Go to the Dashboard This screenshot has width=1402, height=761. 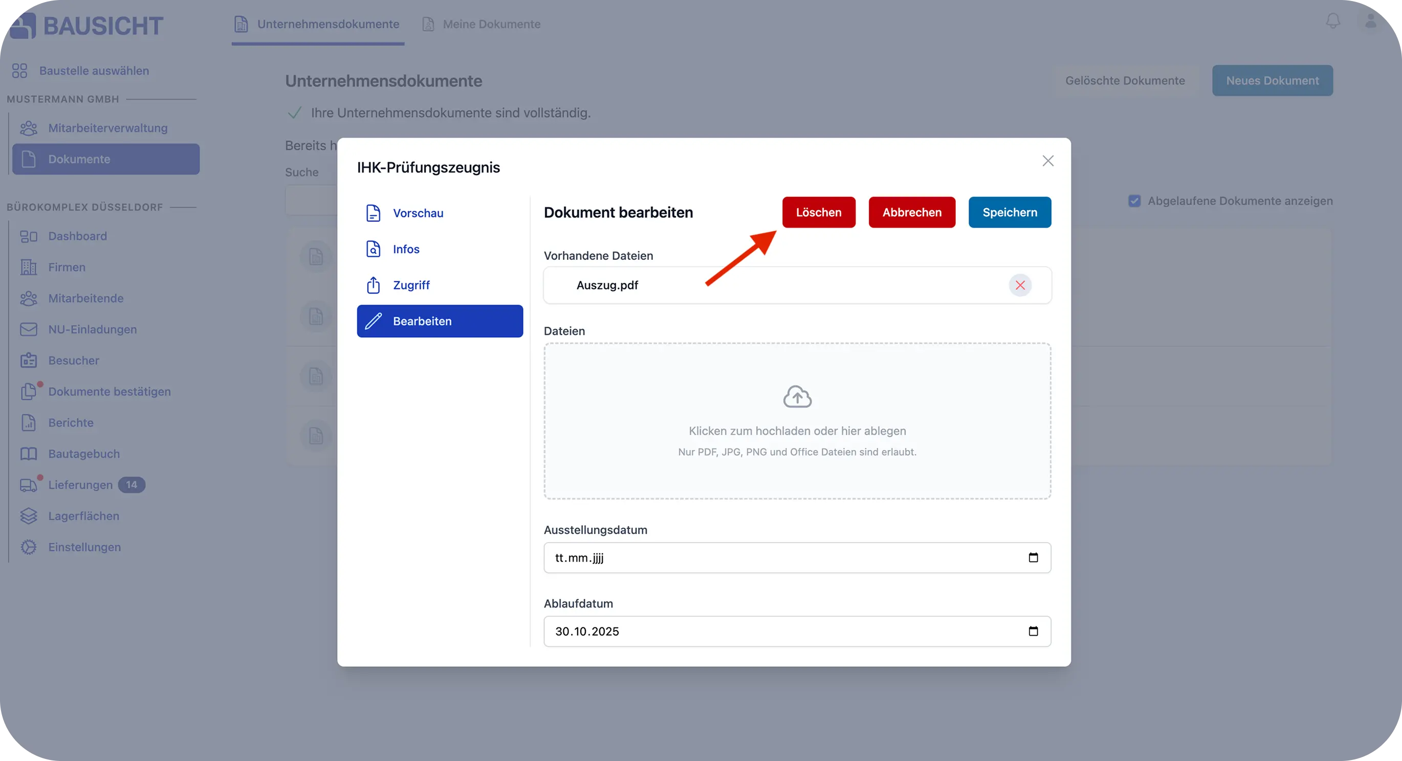click(x=105, y=236)
